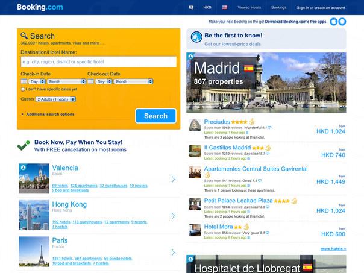Open the check-in Day dropdown
The height and width of the screenshot is (273, 364).
[x=37, y=81]
